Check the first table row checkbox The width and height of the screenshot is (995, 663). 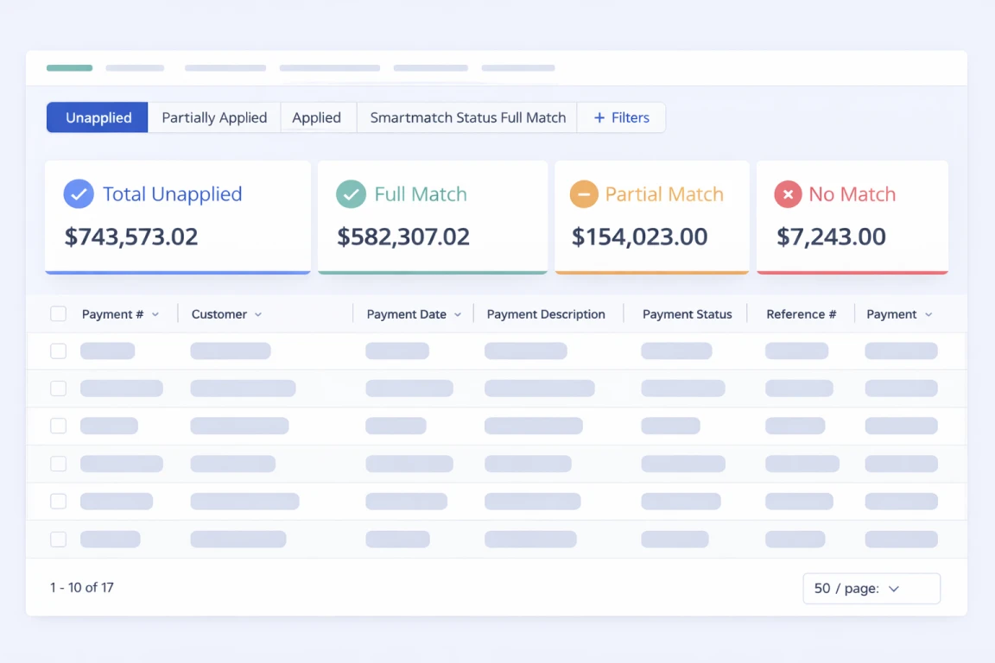pyautogui.click(x=58, y=351)
